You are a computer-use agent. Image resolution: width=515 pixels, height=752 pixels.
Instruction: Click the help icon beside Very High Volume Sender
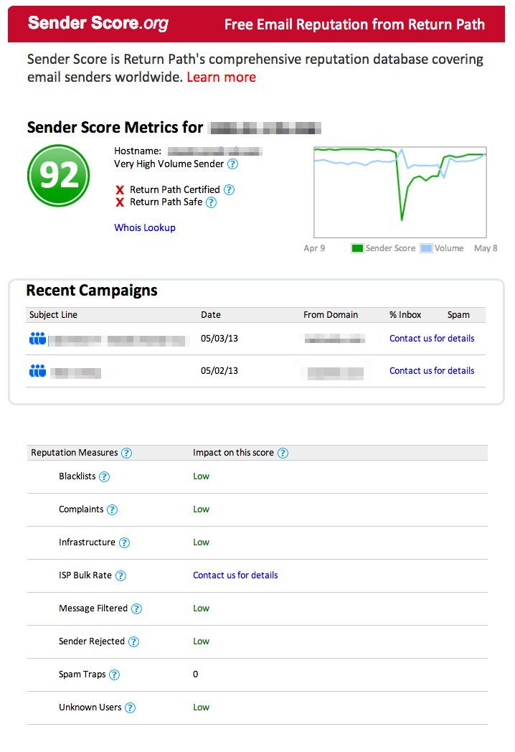tap(232, 164)
